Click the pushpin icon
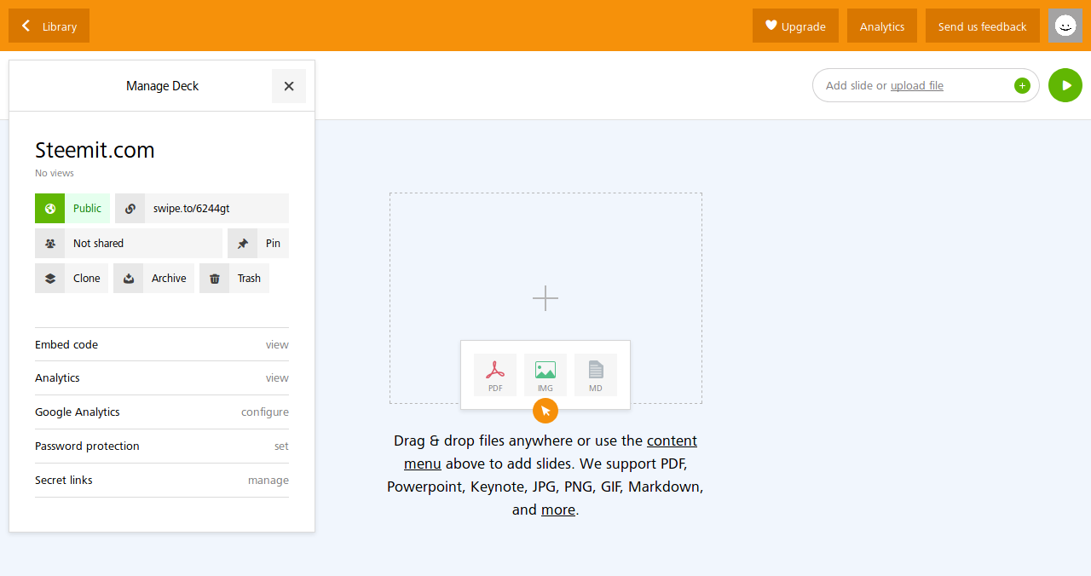Screen dimensions: 1091x576 click(242, 244)
